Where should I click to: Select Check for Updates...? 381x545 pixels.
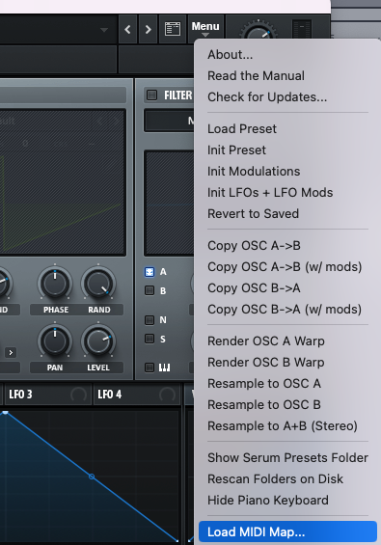pos(287,97)
